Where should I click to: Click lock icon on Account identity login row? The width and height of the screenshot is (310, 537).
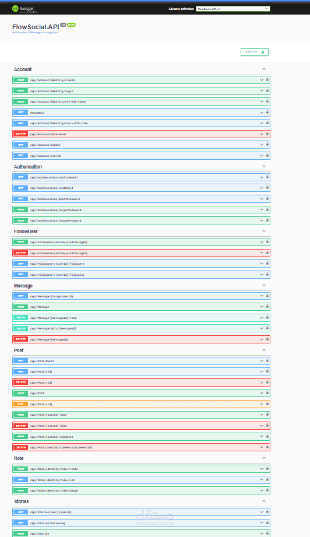click(267, 91)
